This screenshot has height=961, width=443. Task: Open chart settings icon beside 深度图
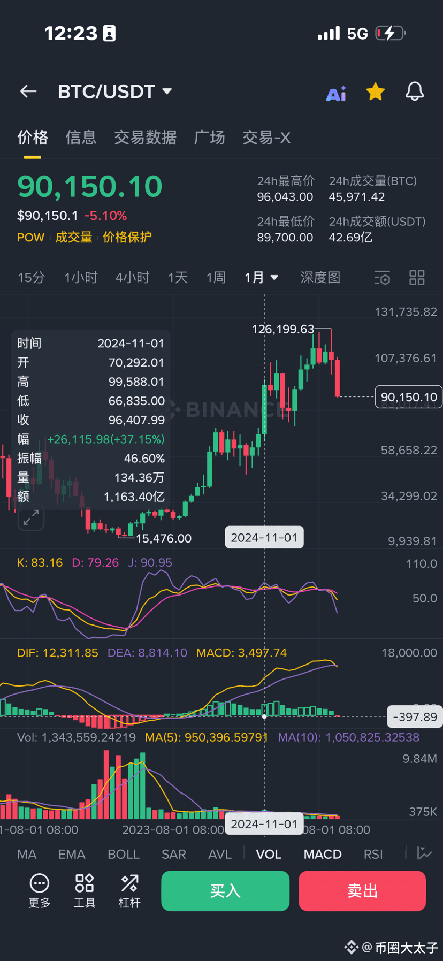pos(382,278)
